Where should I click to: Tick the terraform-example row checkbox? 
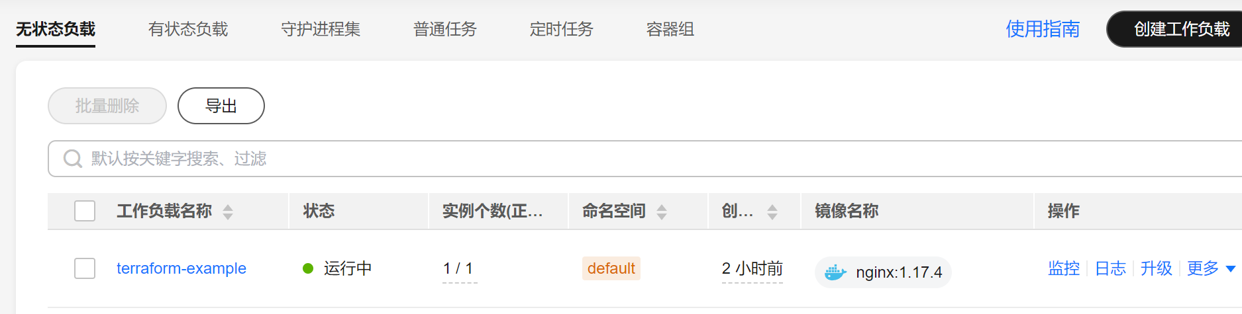tap(85, 268)
